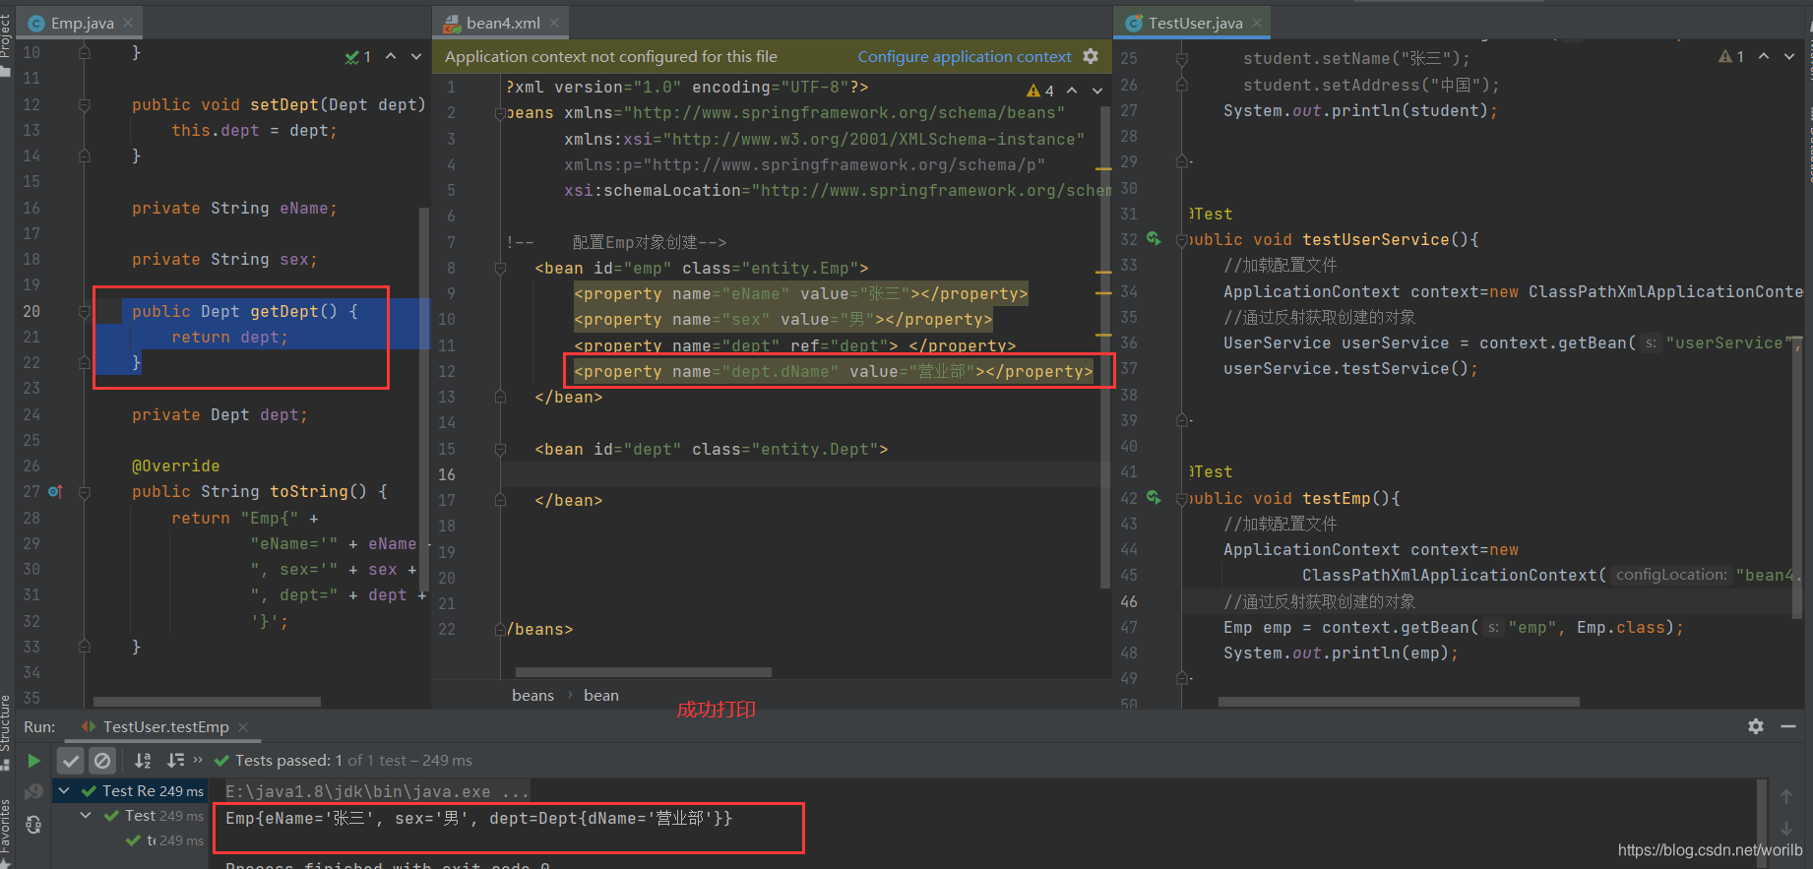Go to next problem arrow in TestUser.java
The height and width of the screenshot is (869, 1813).
[x=1788, y=57]
